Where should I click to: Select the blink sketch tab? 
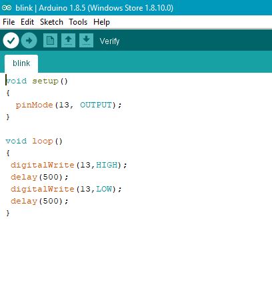tap(21, 63)
